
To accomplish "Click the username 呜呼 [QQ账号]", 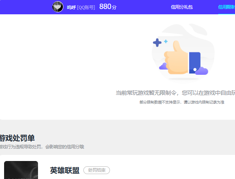I will (81, 7).
